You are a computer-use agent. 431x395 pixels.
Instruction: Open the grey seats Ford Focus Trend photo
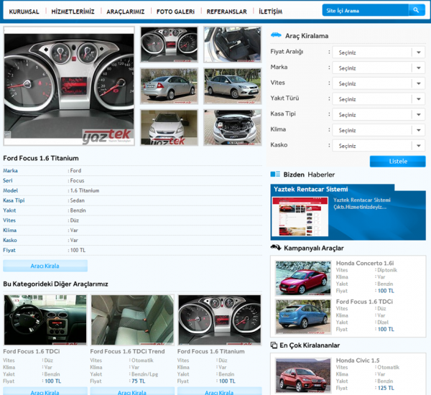[x=132, y=320]
